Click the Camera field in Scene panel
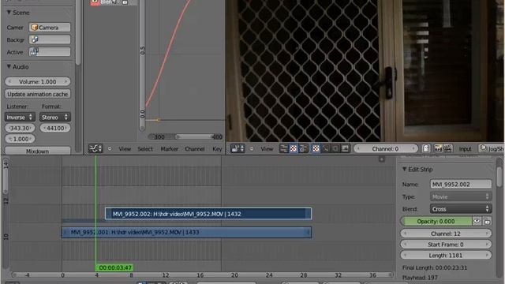 point(50,28)
